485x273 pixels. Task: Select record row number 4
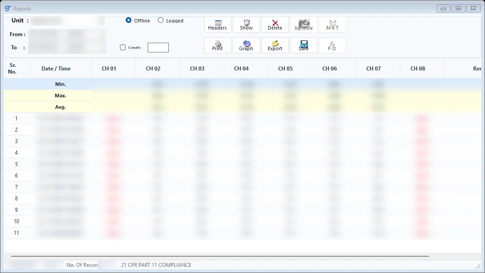(x=242, y=152)
